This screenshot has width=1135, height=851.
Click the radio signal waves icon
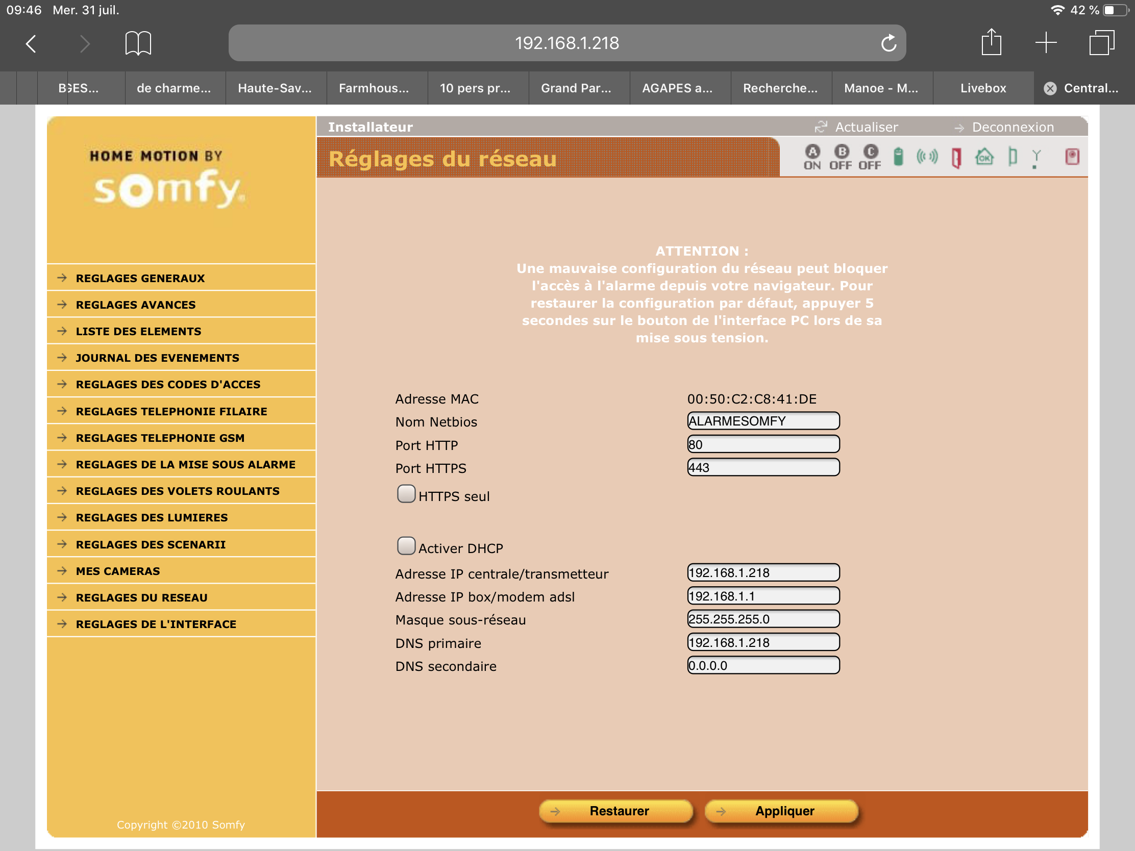pyautogui.click(x=927, y=157)
